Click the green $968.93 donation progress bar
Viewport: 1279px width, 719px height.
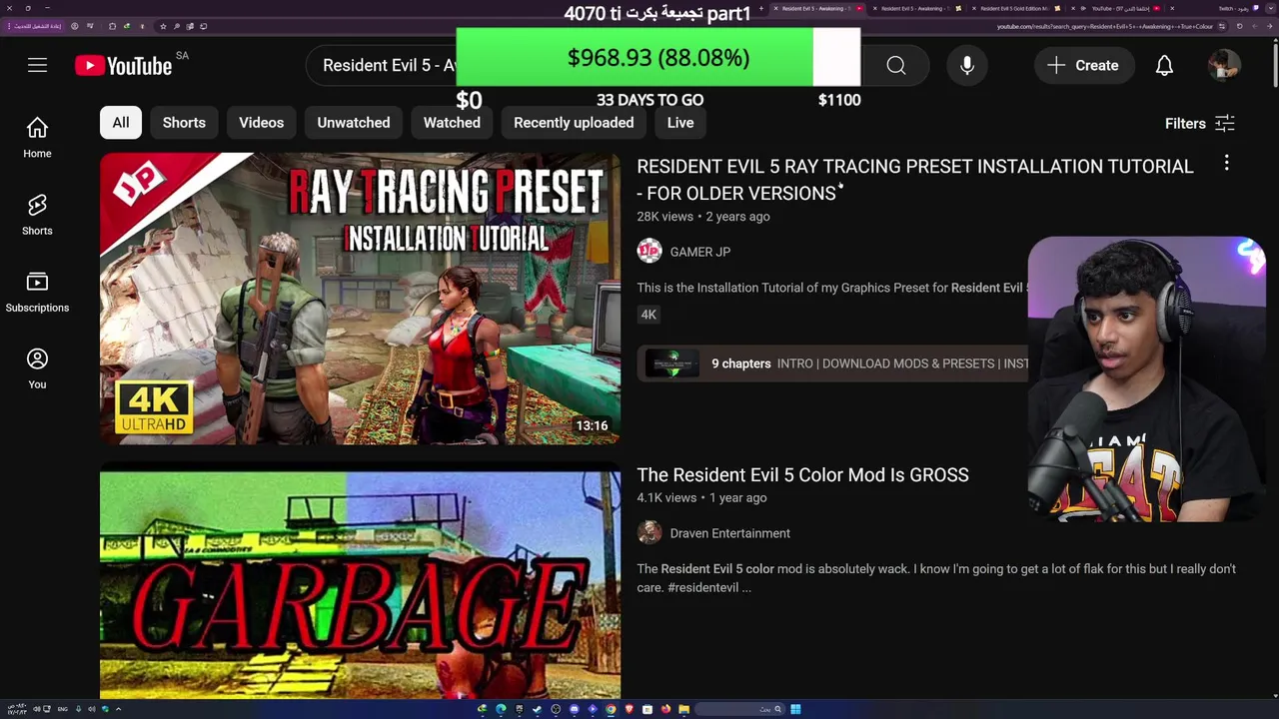635,57
